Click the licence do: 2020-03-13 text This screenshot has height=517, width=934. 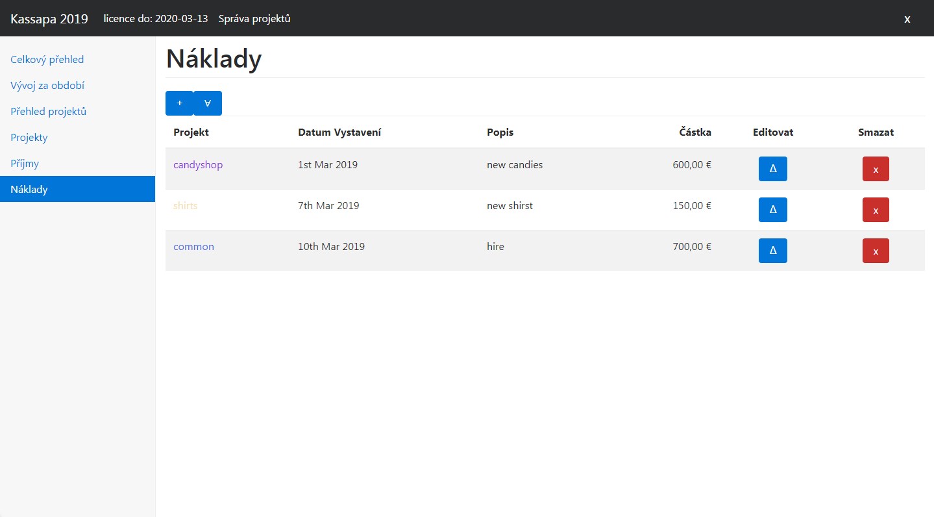156,18
